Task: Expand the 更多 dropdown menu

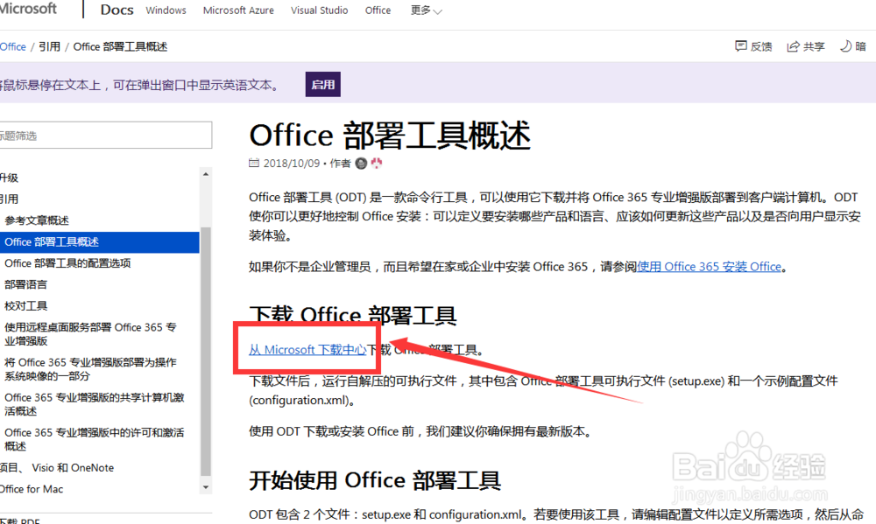Action: (427, 10)
